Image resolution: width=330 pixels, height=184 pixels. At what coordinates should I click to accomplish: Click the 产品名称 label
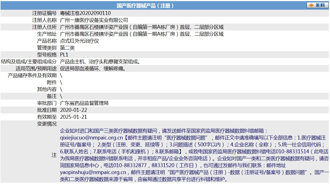[x=47, y=41]
